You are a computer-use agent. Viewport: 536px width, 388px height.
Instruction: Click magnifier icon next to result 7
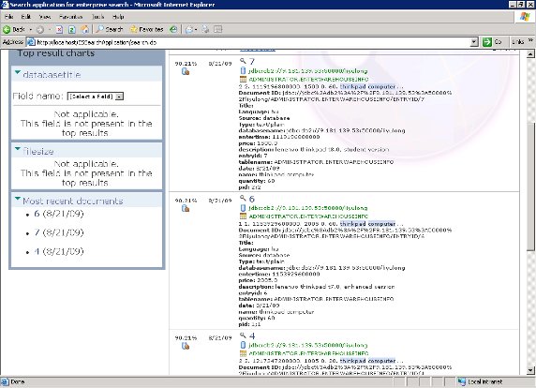tap(243, 61)
